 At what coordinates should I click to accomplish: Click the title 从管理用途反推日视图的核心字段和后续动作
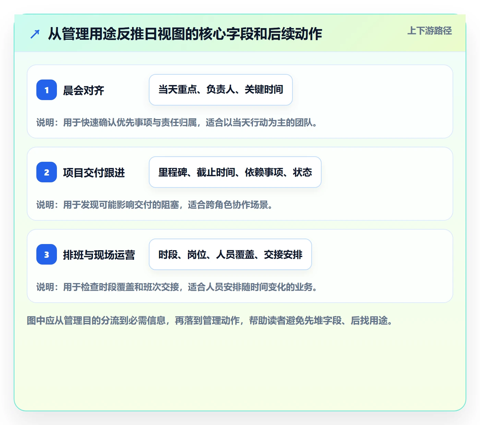click(185, 34)
